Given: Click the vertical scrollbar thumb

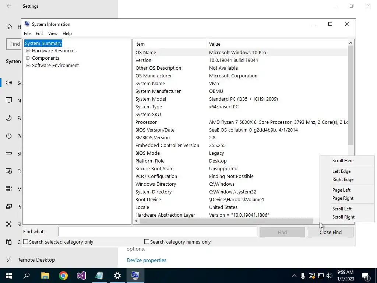Looking at the screenshot, I should [350, 95].
